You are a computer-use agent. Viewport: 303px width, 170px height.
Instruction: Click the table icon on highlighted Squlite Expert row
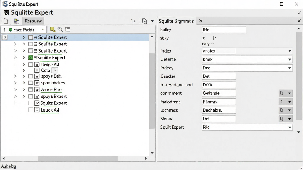point(36,37)
